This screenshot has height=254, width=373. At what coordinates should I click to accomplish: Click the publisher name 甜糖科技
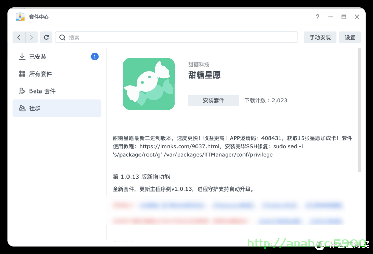(199, 65)
